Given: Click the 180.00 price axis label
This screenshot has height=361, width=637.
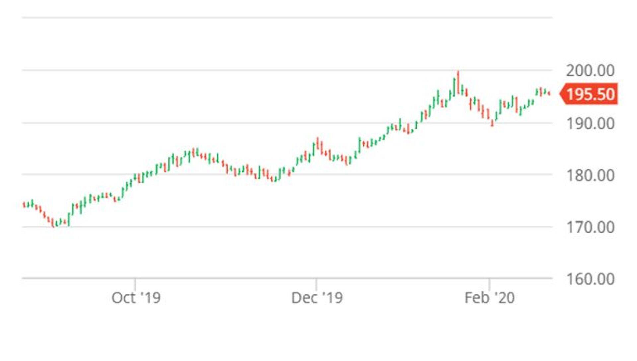Looking at the screenshot, I should [x=590, y=175].
